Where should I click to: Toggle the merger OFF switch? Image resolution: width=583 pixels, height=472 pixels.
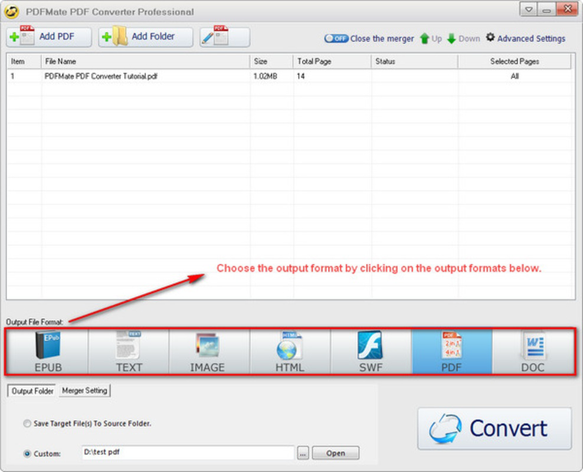tap(336, 38)
